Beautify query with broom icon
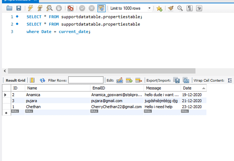 171,8
